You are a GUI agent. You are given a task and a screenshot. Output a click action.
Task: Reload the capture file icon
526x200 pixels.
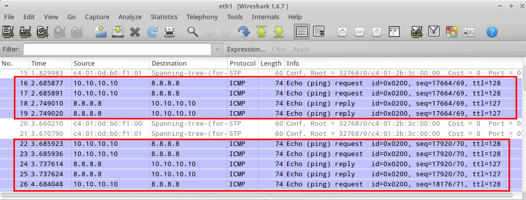pos(152,32)
